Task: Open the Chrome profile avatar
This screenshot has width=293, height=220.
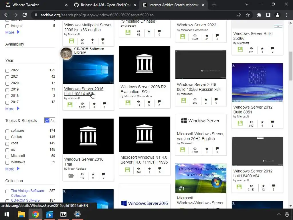Action: [x=278, y=15]
